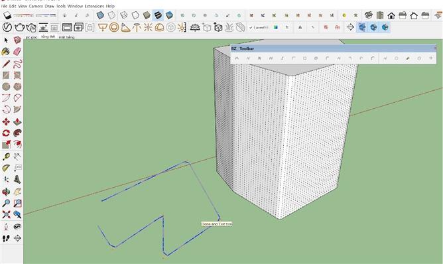Open the Window menu
This screenshot has width=443, height=264.
(75, 6)
